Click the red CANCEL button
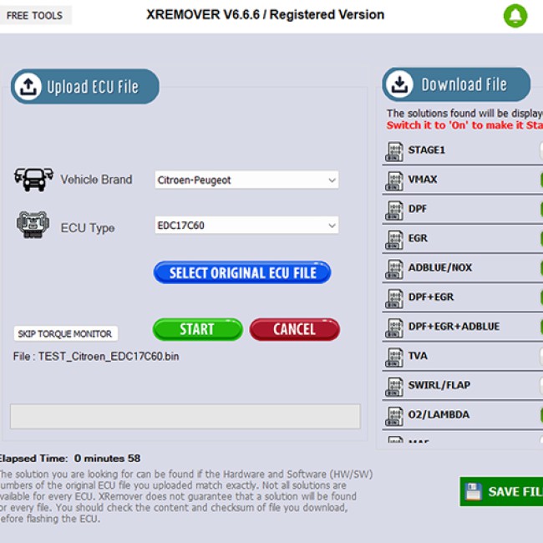Image resolution: width=543 pixels, height=543 pixels. point(294,329)
